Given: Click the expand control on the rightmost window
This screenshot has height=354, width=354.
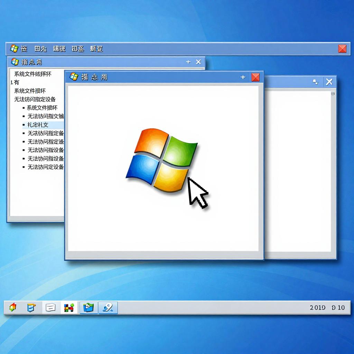Looking at the screenshot, I should 315,82.
